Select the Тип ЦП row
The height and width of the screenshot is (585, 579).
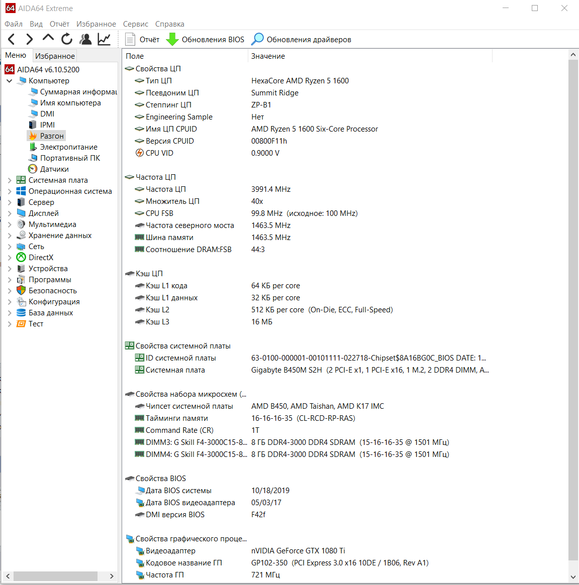pyautogui.click(x=308, y=81)
